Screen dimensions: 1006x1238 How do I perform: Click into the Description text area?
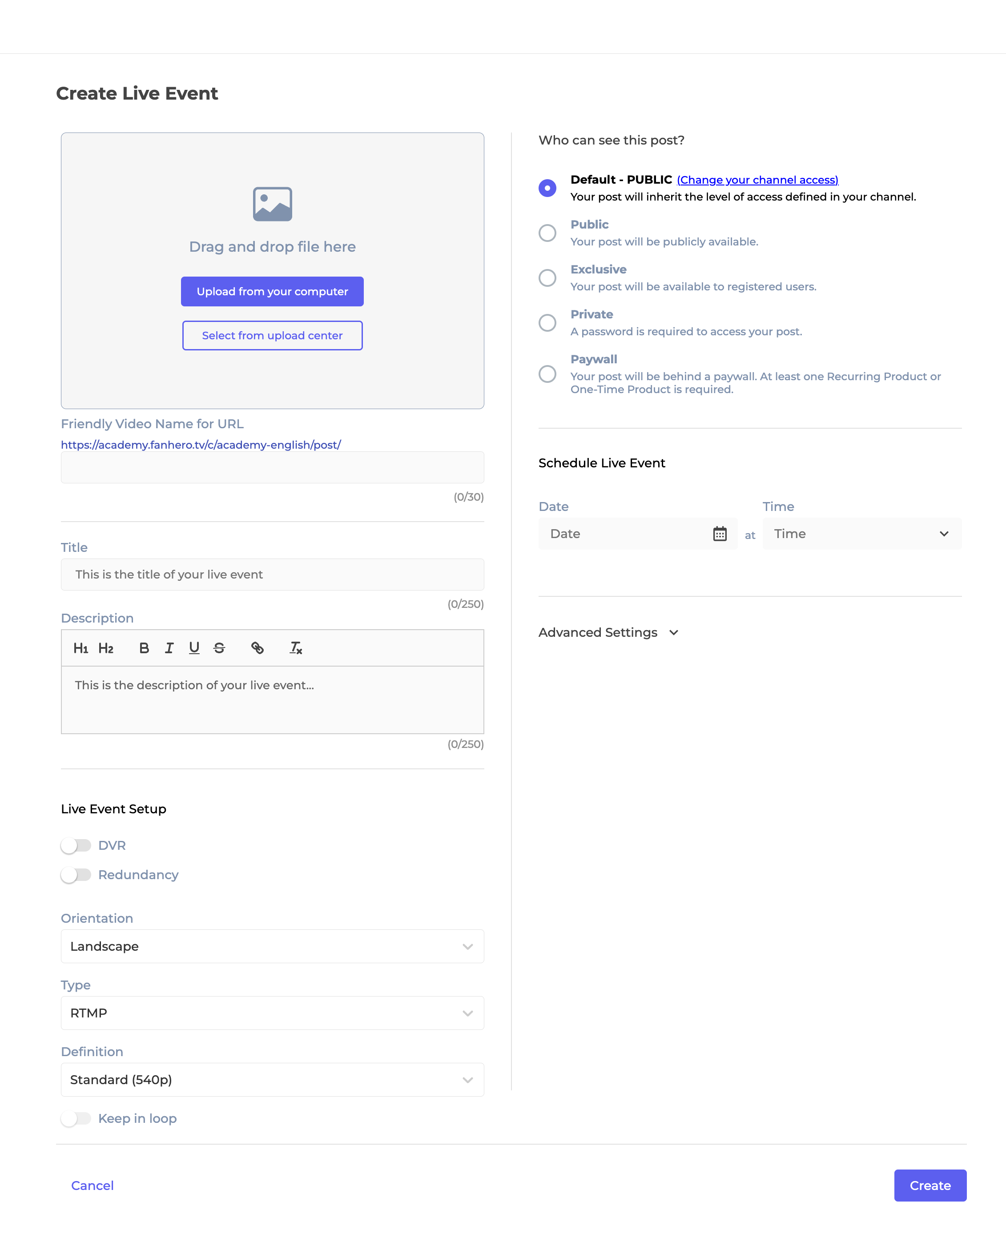(272, 700)
